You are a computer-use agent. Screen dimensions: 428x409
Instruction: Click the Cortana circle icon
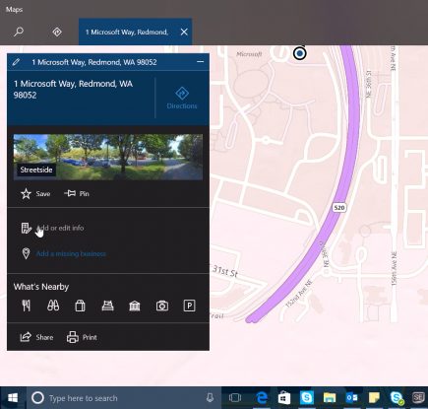point(37,398)
